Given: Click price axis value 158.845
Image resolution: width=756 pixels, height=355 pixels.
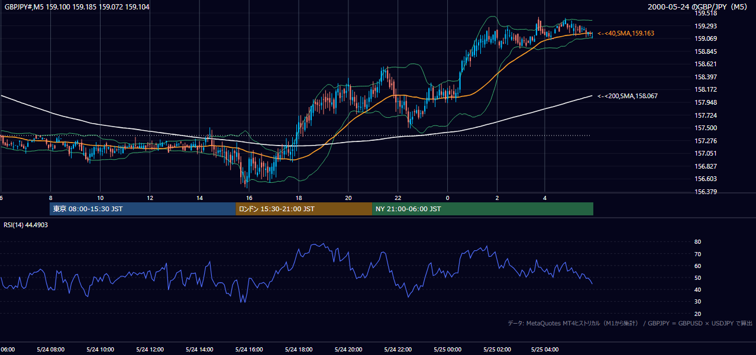Looking at the screenshot, I should point(706,51).
